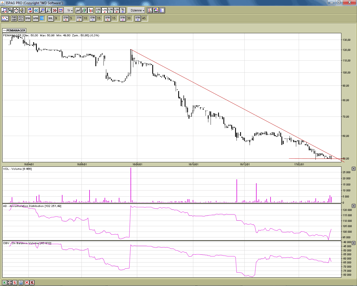Image resolution: width=357 pixels, height=286 pixels.
Task: Open the 1r time range dropdown
Action: [69, 10]
